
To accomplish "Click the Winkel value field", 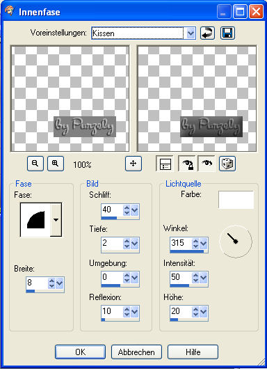I will click(181, 244).
